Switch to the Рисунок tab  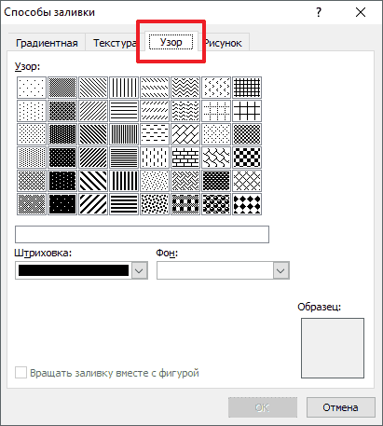coord(223,43)
